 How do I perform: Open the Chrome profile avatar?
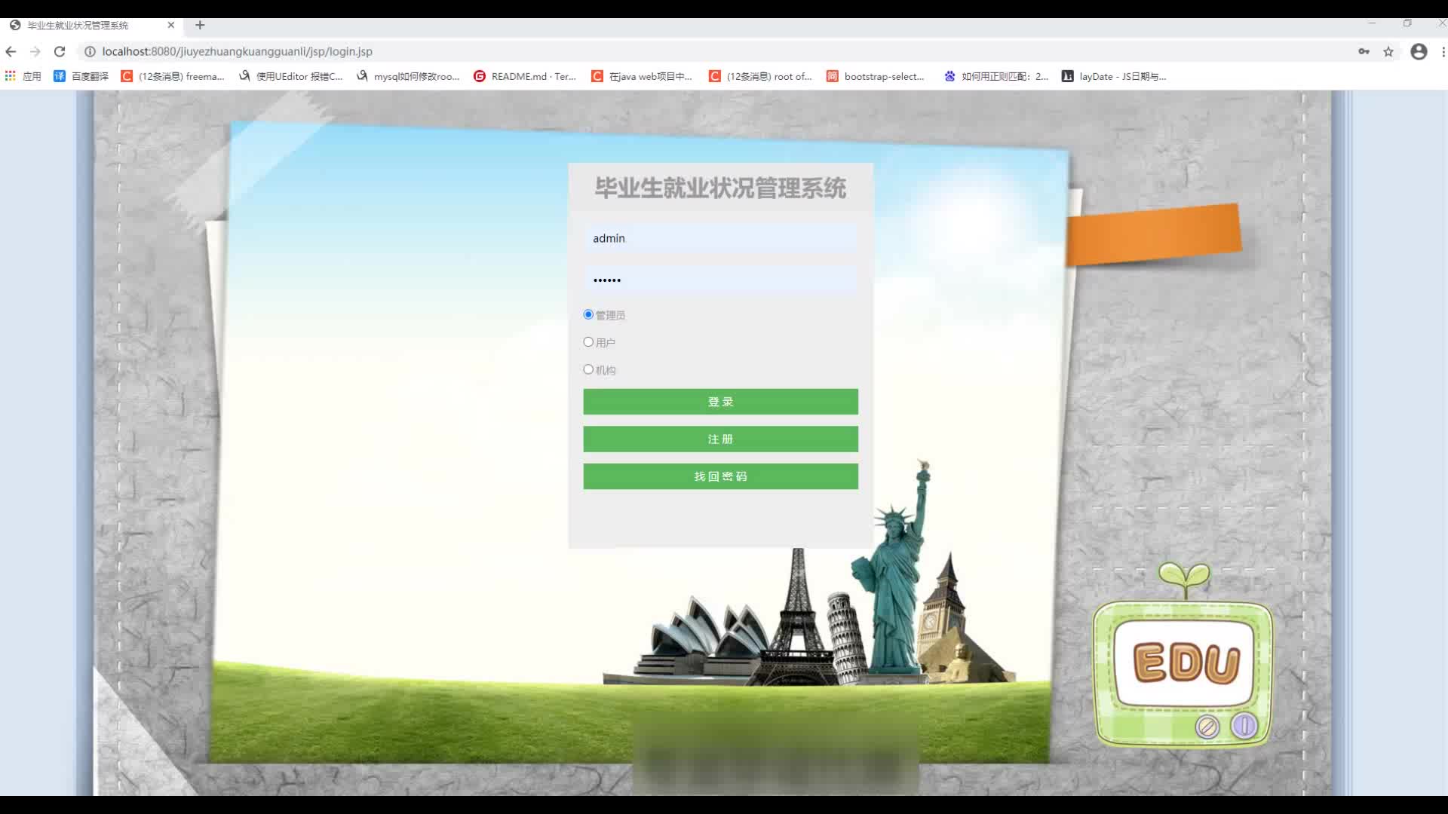(x=1419, y=51)
